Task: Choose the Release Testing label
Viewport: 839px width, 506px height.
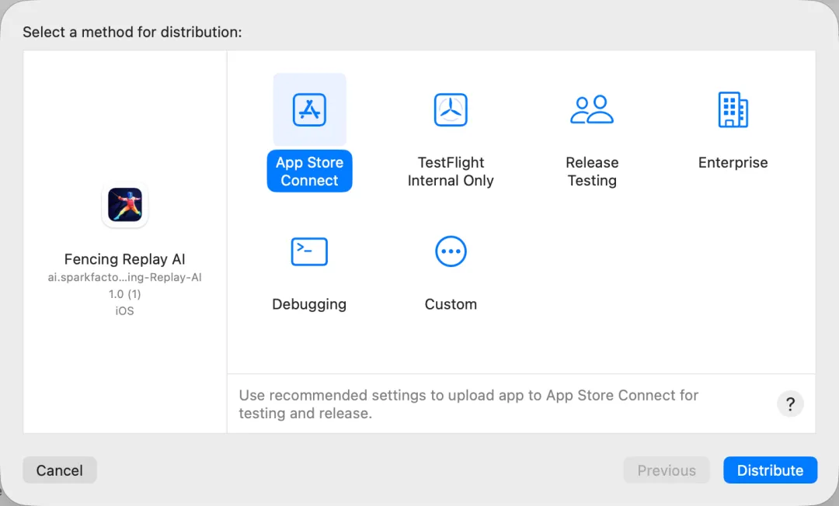Action: click(592, 172)
